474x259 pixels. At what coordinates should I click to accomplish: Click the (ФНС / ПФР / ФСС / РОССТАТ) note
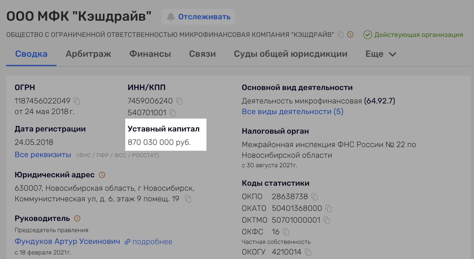point(118,155)
